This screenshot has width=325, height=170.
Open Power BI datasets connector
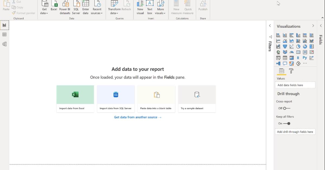tap(64, 8)
